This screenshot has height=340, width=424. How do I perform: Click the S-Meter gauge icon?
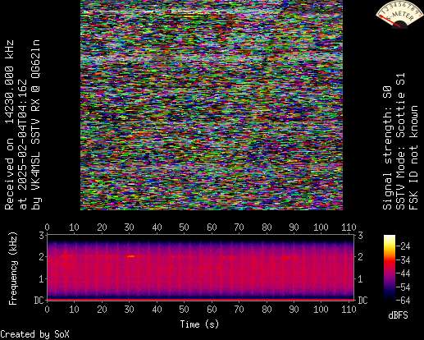(x=399, y=14)
